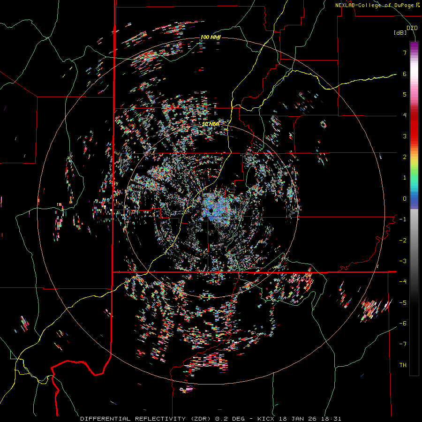The image size is (422, 422).
Task: Click the 0.2 DEG elevation angle in caption
Action: click(x=230, y=419)
